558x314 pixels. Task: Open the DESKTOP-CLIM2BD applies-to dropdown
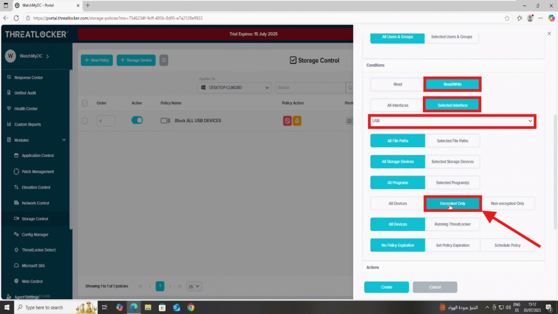(234, 88)
